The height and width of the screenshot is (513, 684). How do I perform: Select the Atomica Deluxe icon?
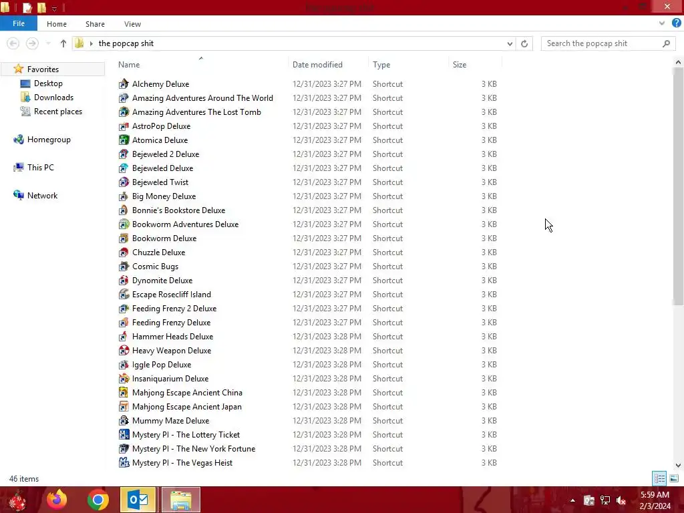point(124,140)
